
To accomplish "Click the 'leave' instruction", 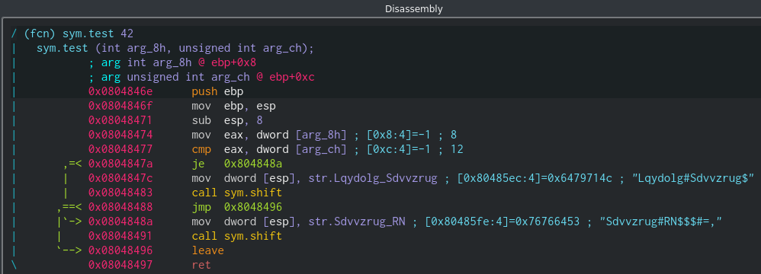I will [207, 250].
